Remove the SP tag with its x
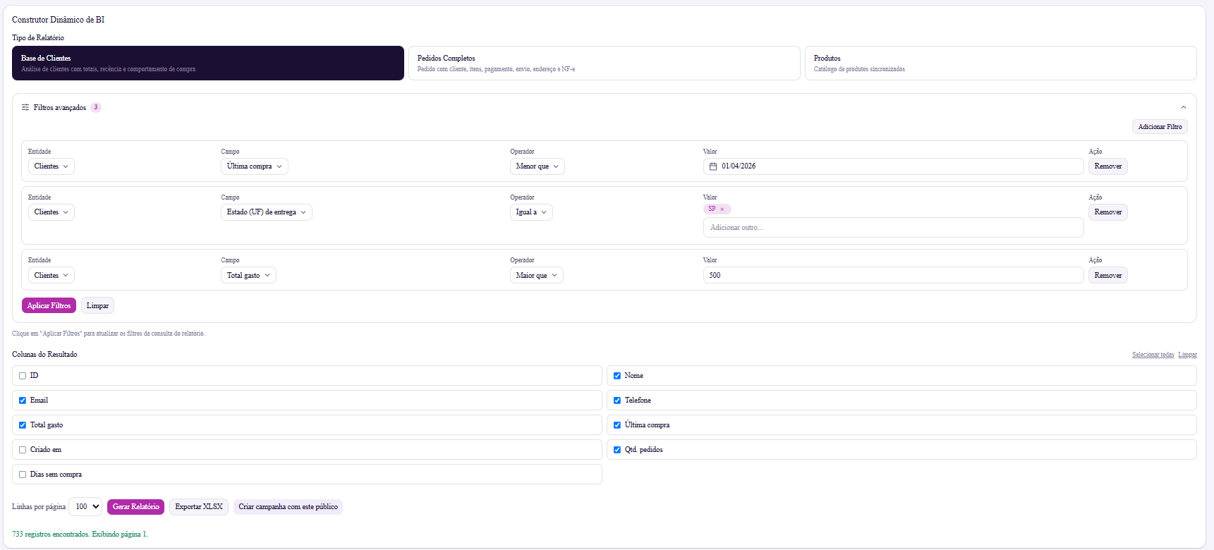This screenshot has height=550, width=1214. 722,209
